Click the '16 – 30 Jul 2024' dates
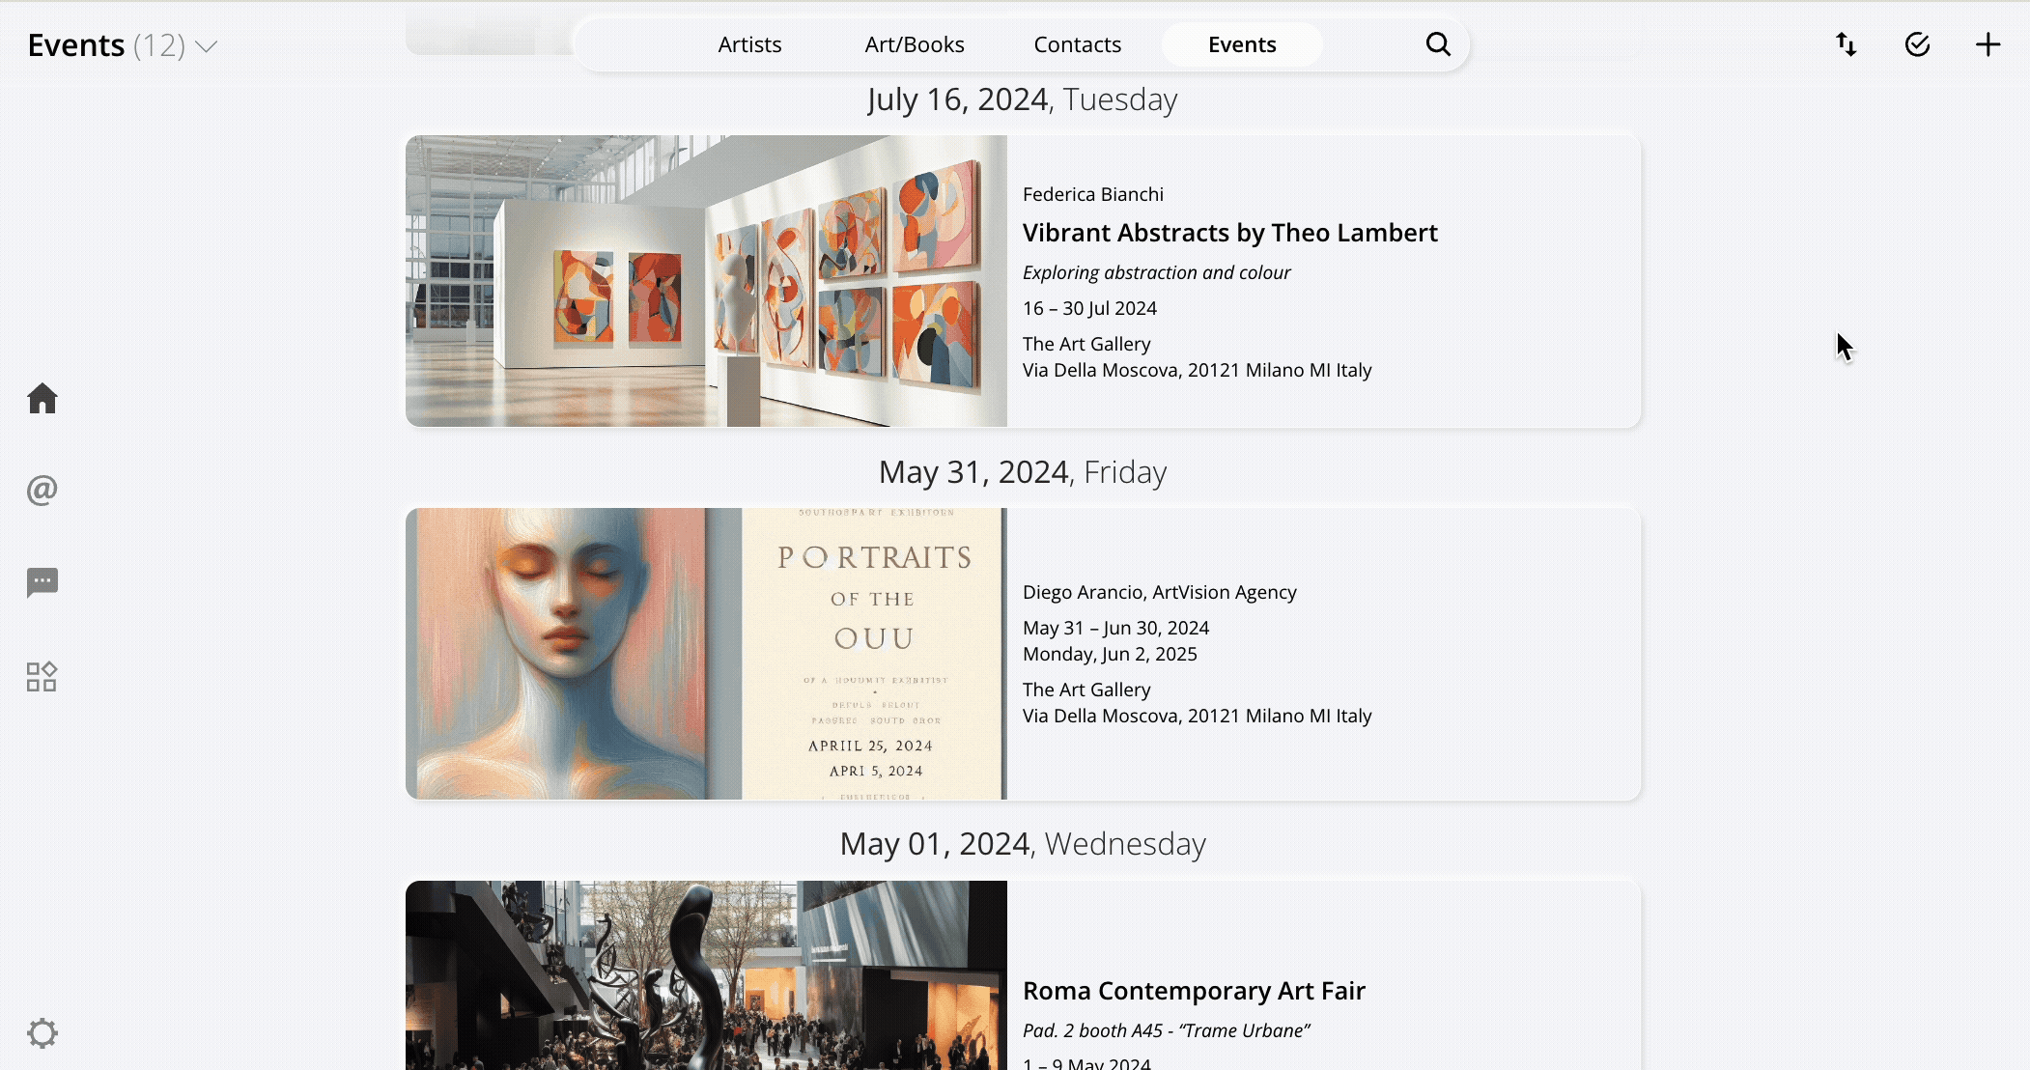This screenshot has width=2030, height=1070. 1089,308
